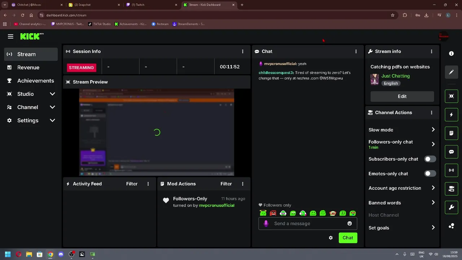Open the emoji picker in chat input
The height and width of the screenshot is (260, 462).
point(349,224)
